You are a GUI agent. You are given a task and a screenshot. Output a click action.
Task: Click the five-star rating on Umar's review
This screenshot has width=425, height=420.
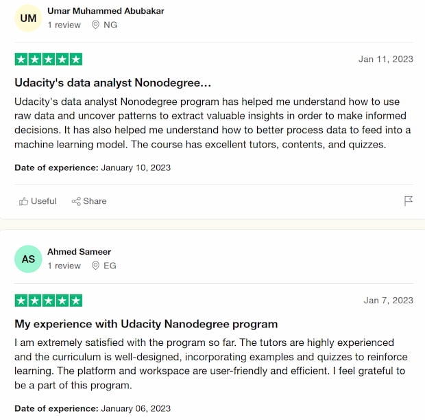(x=49, y=59)
